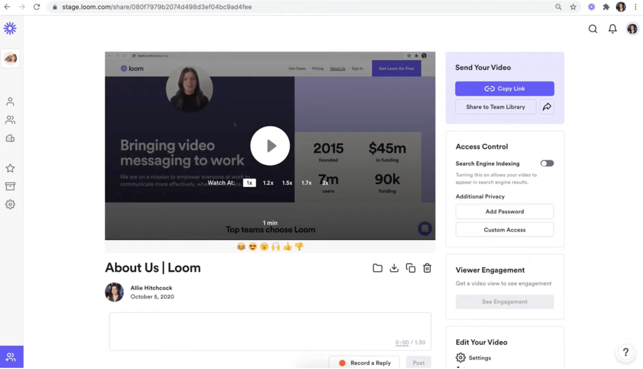643x369 pixels.
Task: Duplicate the video with the copy icon
Action: (410, 268)
